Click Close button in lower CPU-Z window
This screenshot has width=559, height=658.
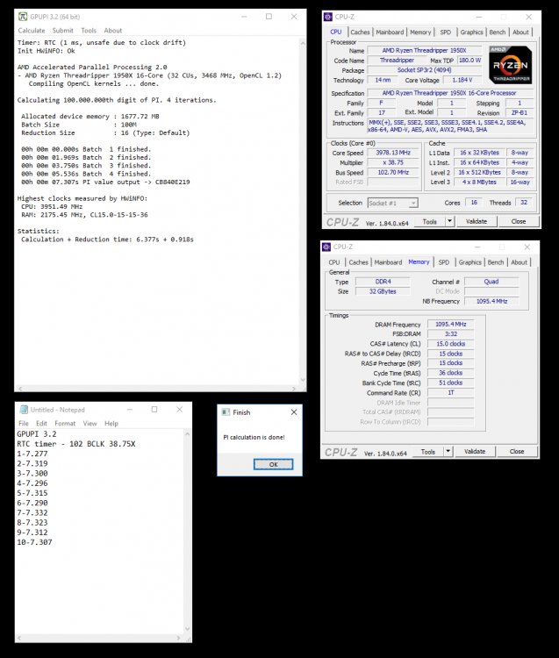(517, 452)
